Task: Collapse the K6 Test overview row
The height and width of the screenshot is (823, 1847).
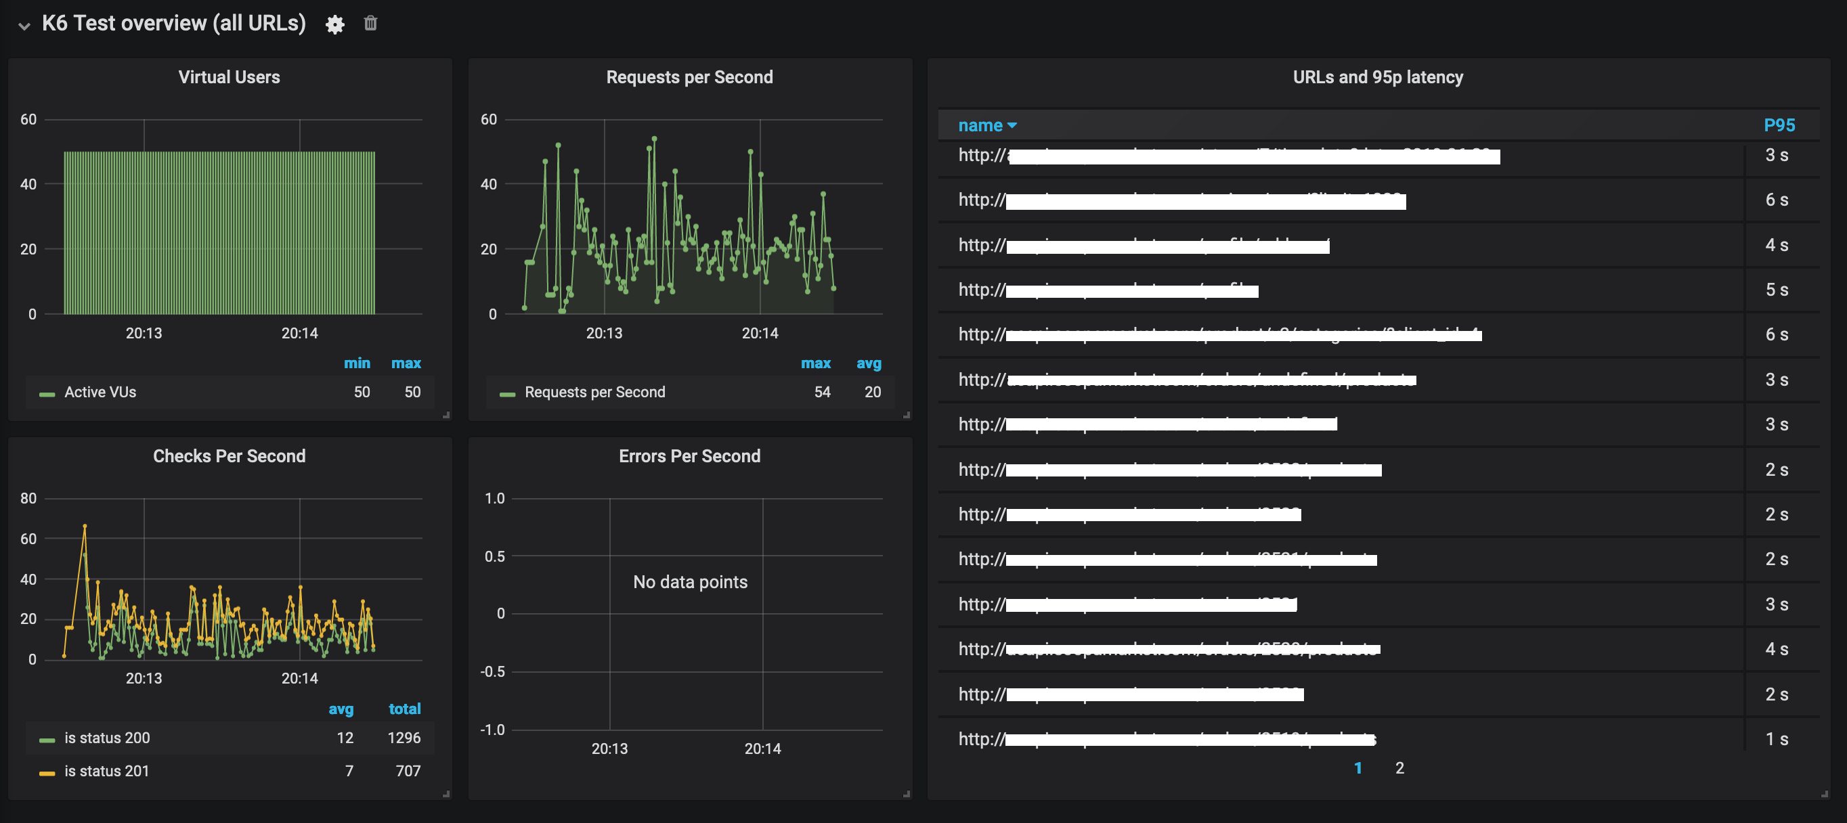Action: coord(24,26)
